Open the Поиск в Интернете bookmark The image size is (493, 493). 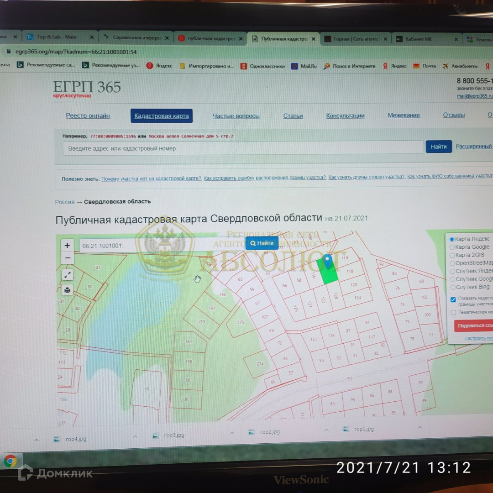click(x=350, y=66)
